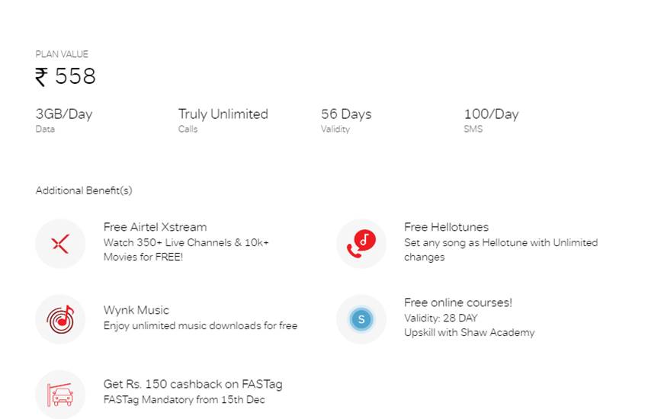Viewport: 648px width, 419px height.
Task: Click the Upskill with Shaw Academy text
Action: (469, 333)
